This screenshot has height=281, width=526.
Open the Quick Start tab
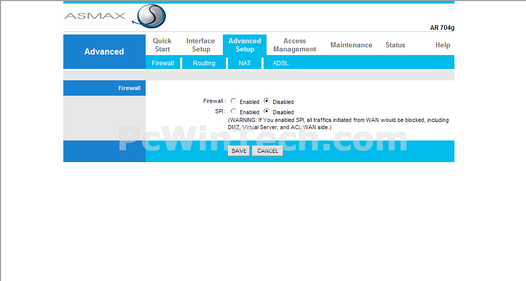click(162, 45)
